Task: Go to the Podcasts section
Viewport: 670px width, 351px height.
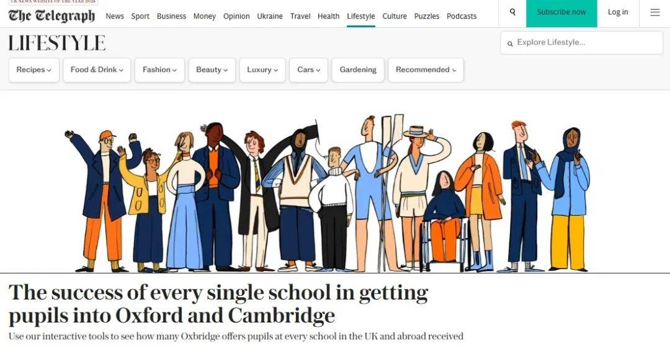Action: click(x=462, y=16)
